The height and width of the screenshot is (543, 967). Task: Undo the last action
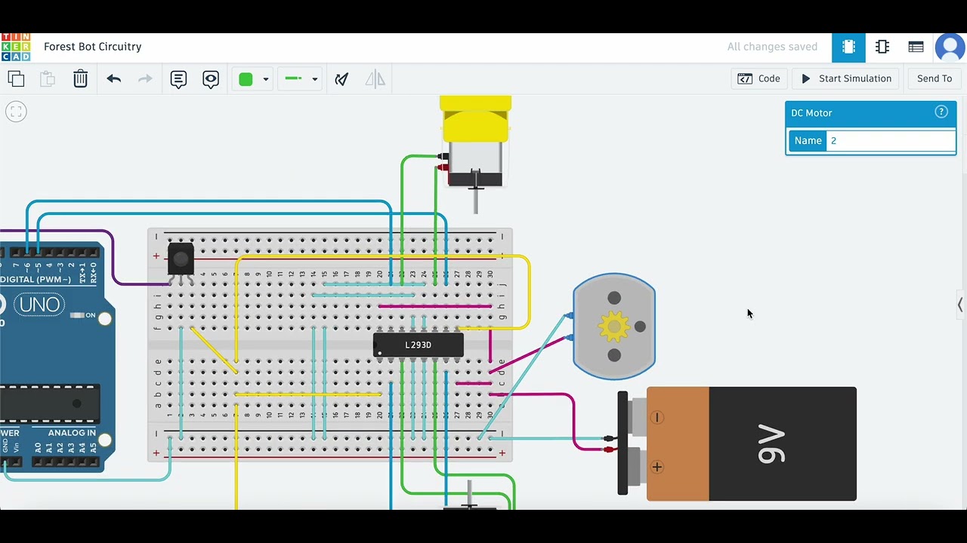click(114, 78)
